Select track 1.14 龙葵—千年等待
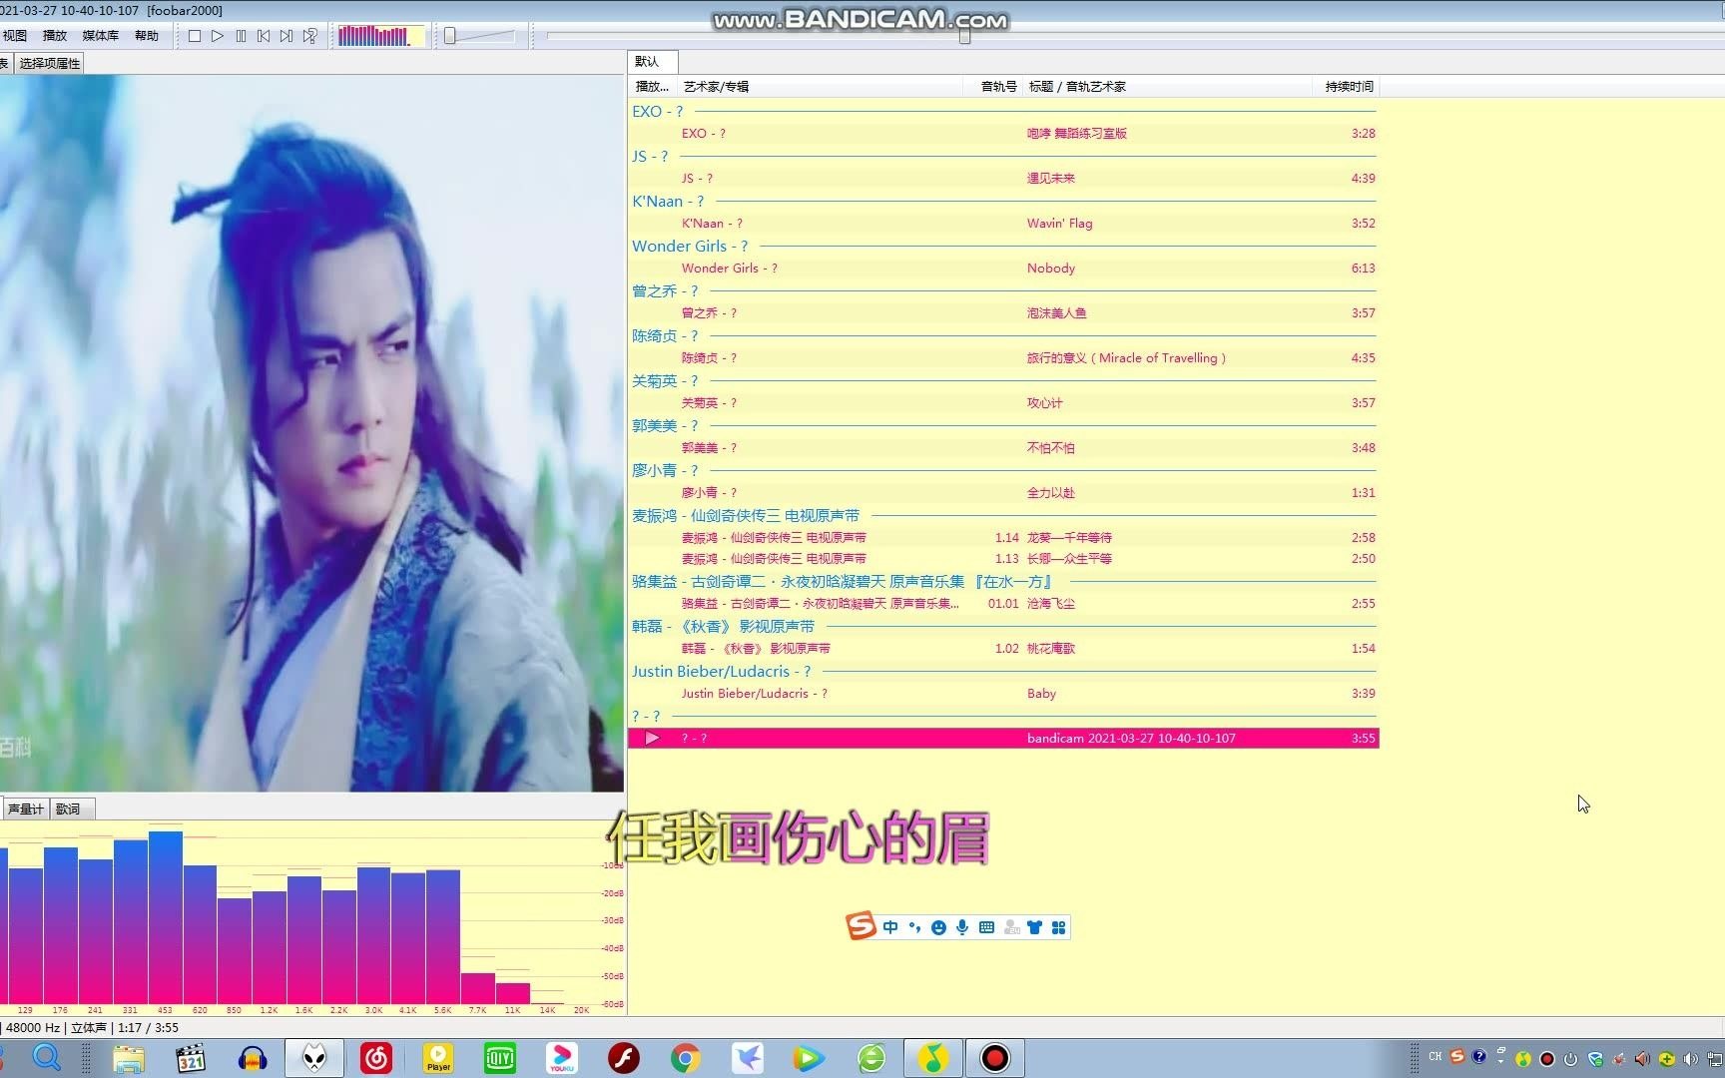This screenshot has width=1725, height=1078. (x=1003, y=538)
